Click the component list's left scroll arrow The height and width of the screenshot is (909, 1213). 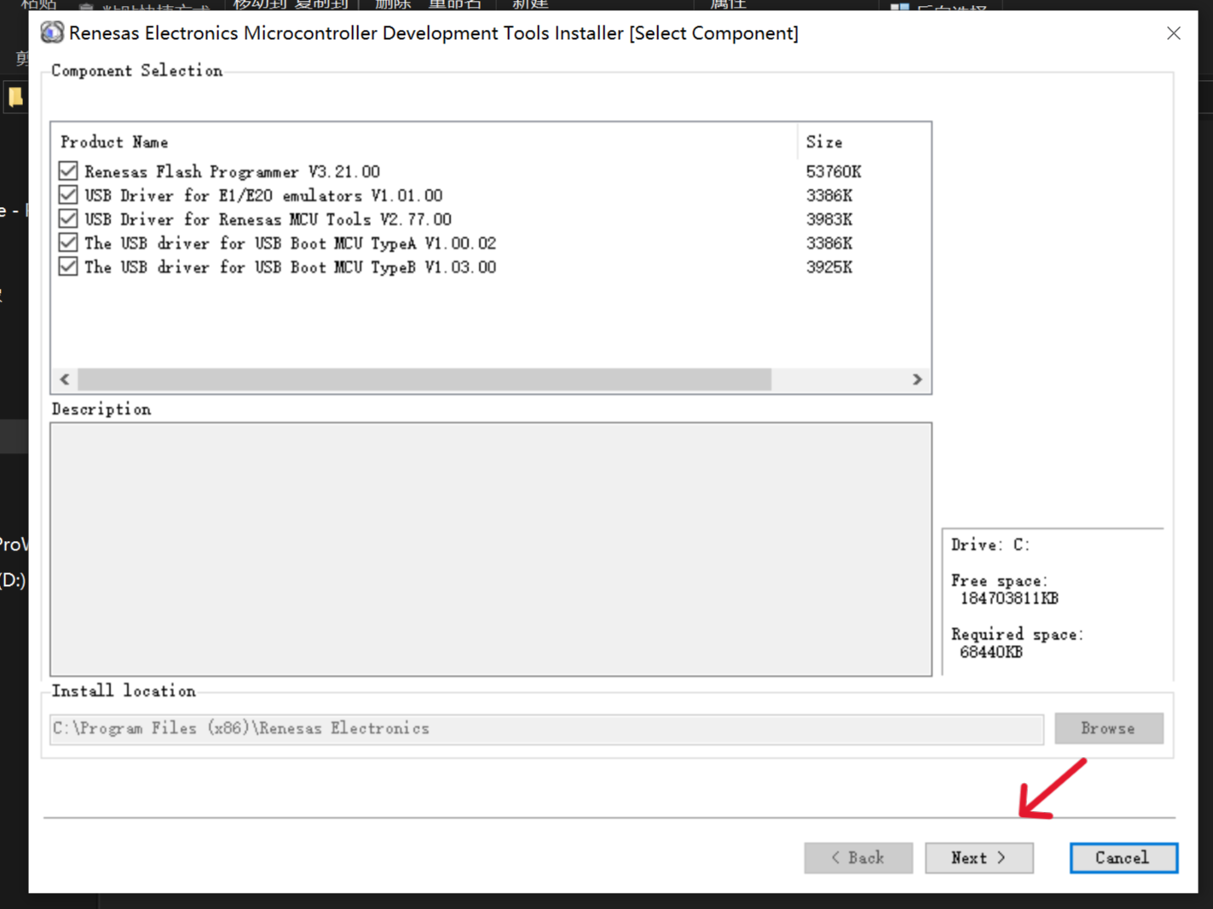coord(65,379)
